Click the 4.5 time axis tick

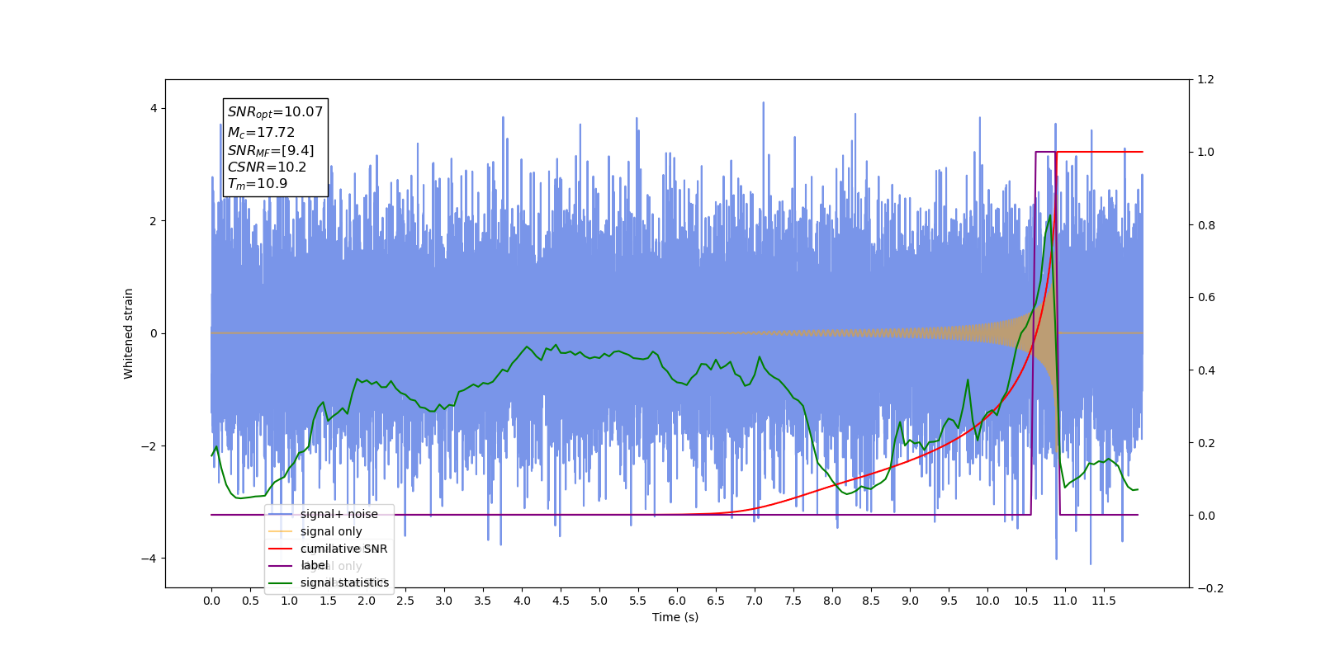(x=561, y=601)
